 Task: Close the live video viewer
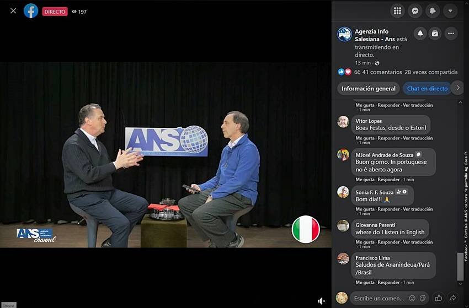point(13,11)
